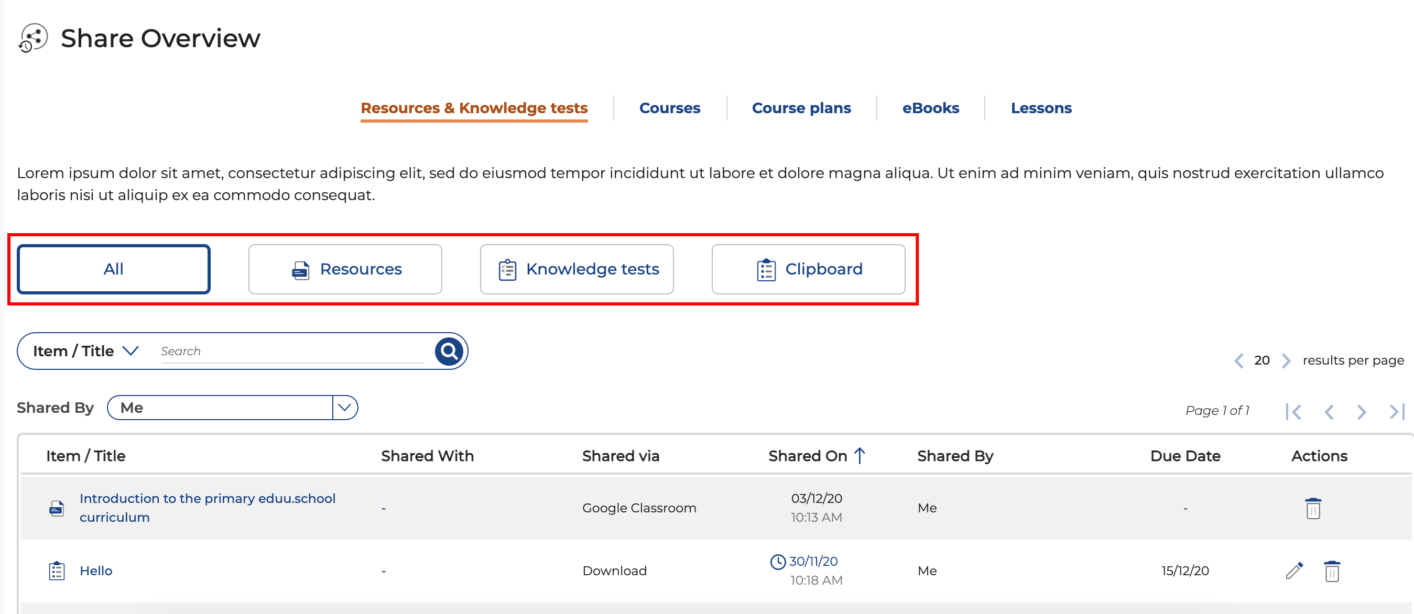Viewport: 1414px width, 614px height.
Task: Go to the previous results page
Action: tap(1329, 412)
